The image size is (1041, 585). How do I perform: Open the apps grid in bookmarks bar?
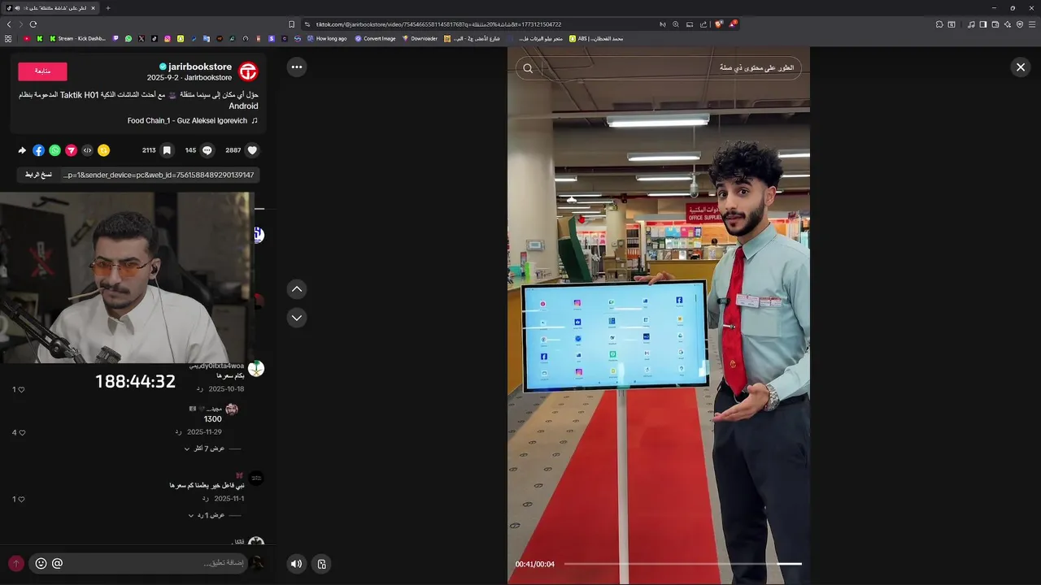tap(8, 38)
